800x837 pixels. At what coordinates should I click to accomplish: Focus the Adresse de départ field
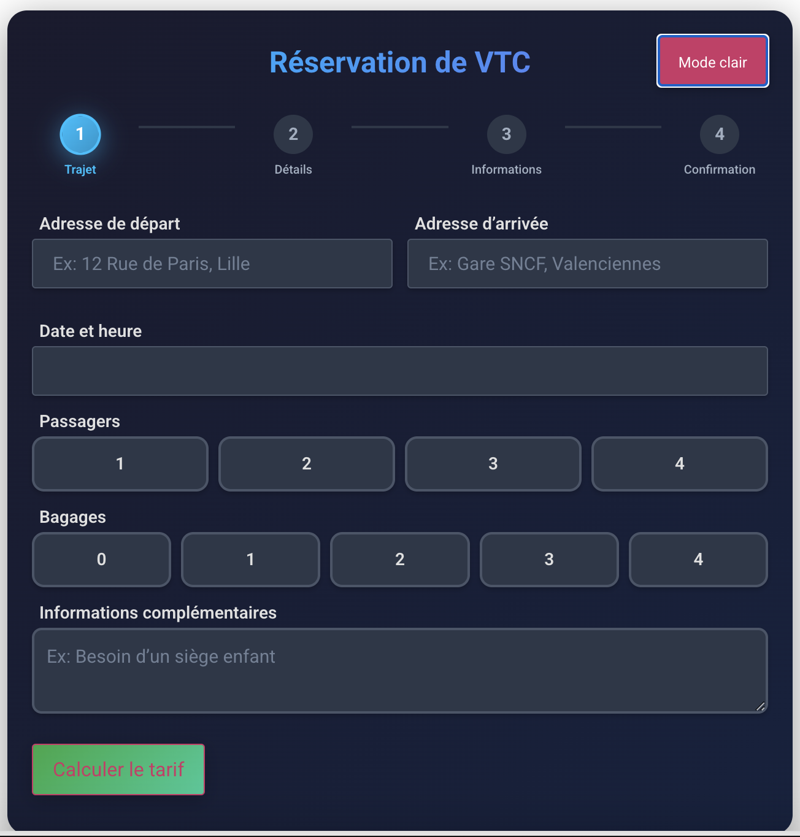pyautogui.click(x=212, y=264)
